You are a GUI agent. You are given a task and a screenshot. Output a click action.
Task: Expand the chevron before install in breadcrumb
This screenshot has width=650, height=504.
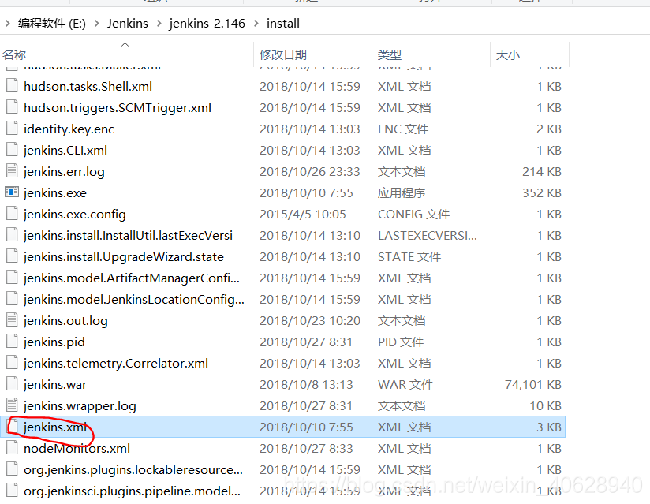coord(256,23)
